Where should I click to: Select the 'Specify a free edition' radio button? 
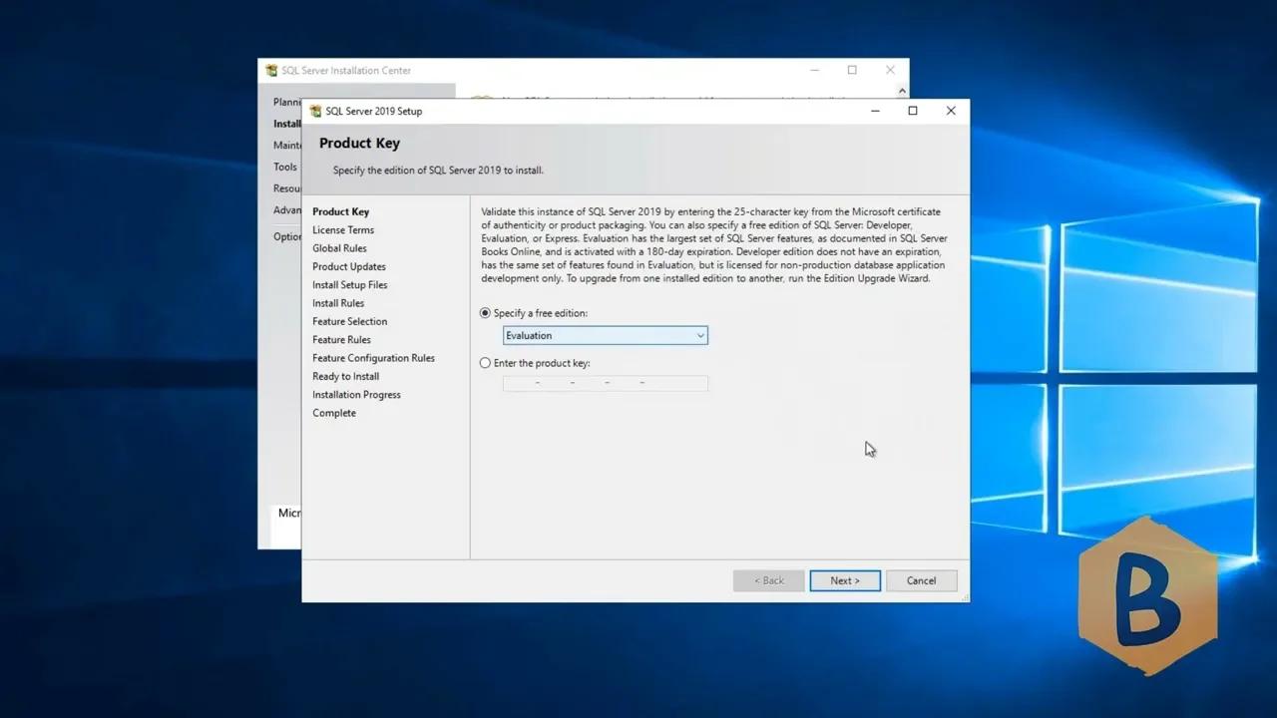click(x=485, y=312)
